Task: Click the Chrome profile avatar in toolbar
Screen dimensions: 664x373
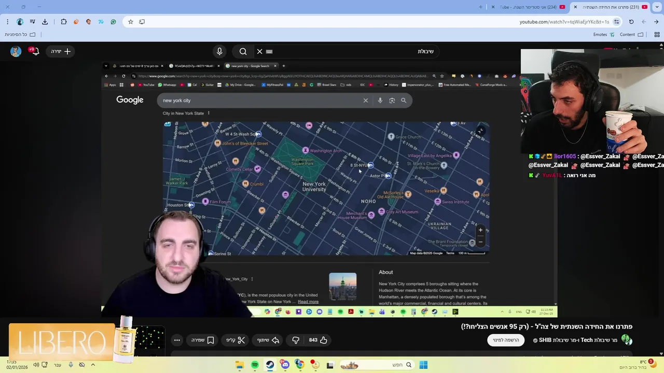Action: coord(20,22)
